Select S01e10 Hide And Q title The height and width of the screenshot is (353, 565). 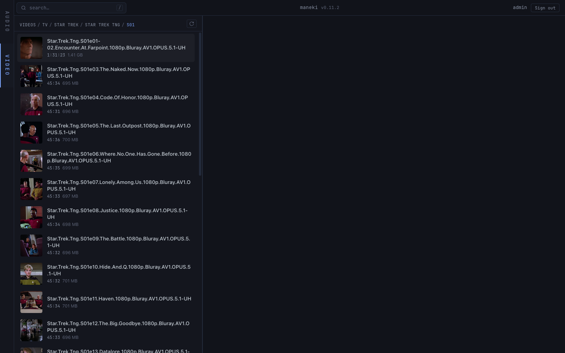[119, 270]
